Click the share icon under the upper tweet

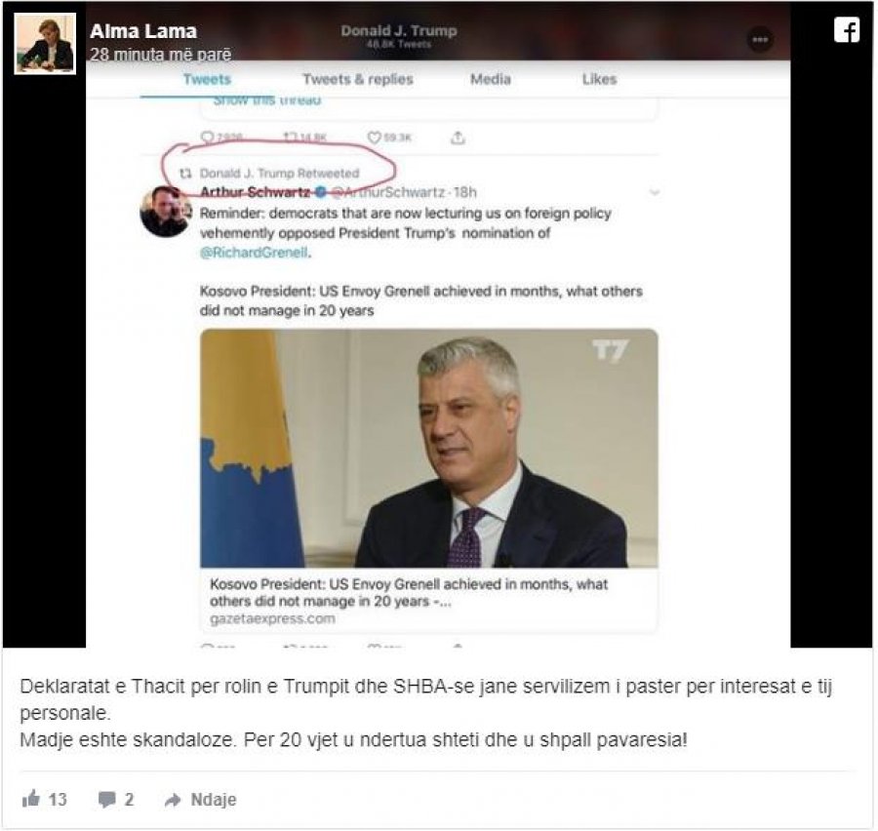coord(458,138)
